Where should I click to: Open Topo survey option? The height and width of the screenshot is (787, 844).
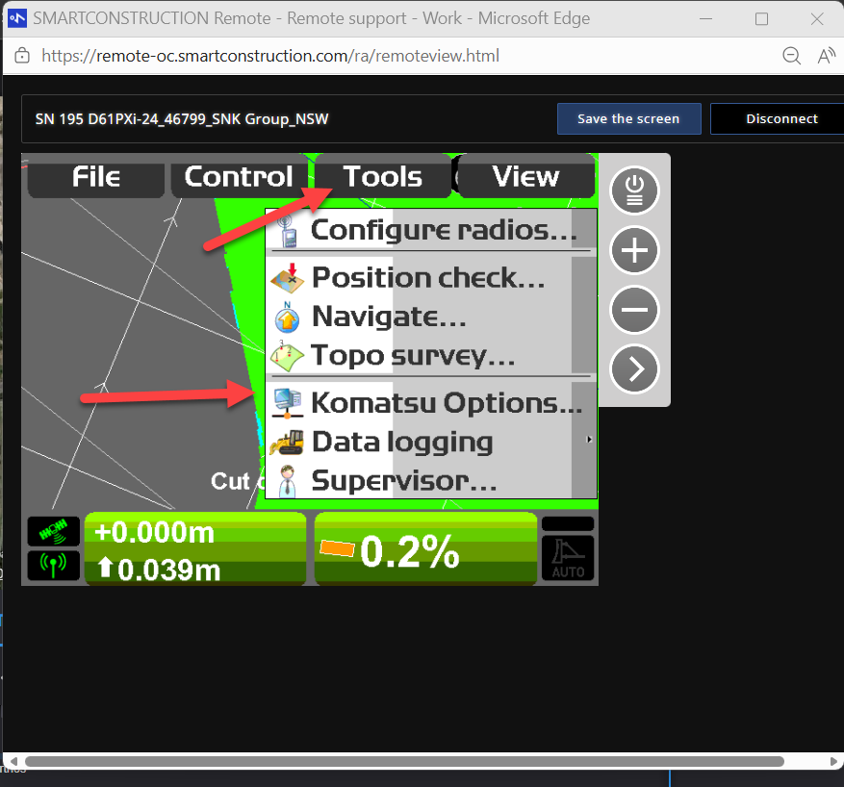click(x=431, y=355)
